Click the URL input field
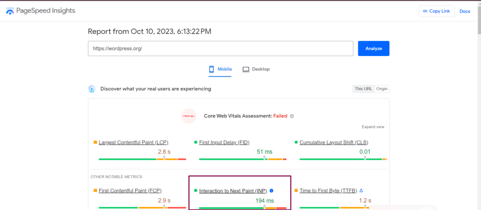The height and width of the screenshot is (210, 481). coord(220,48)
